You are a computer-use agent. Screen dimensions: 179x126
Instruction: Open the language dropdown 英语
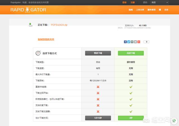159,3
